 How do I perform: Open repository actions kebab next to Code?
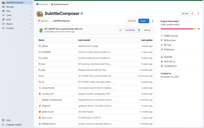[x=153, y=21]
